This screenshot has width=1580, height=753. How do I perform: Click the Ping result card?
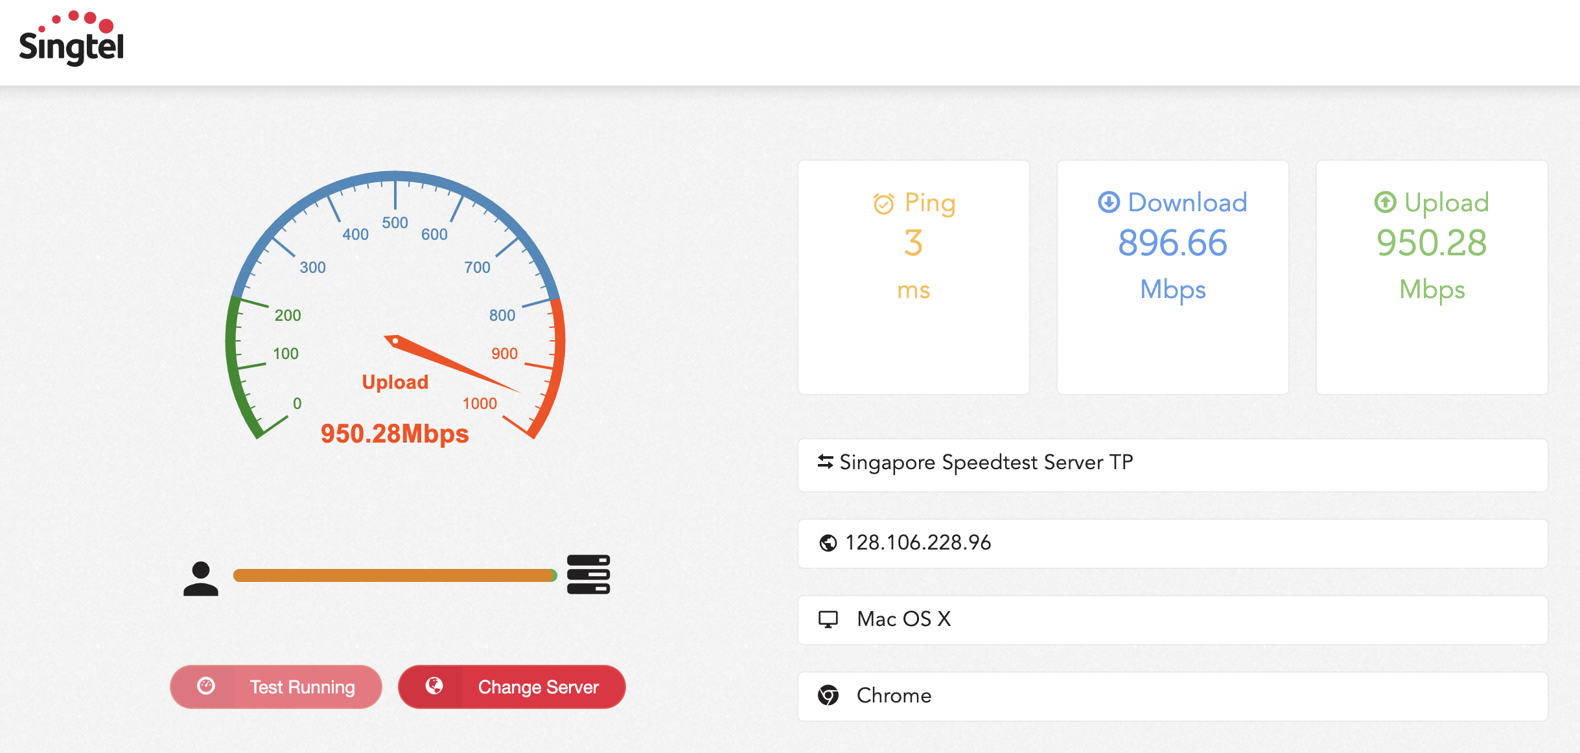click(913, 277)
